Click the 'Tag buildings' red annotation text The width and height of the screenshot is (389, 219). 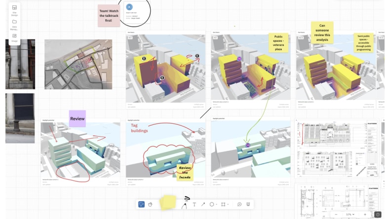coord(139,128)
